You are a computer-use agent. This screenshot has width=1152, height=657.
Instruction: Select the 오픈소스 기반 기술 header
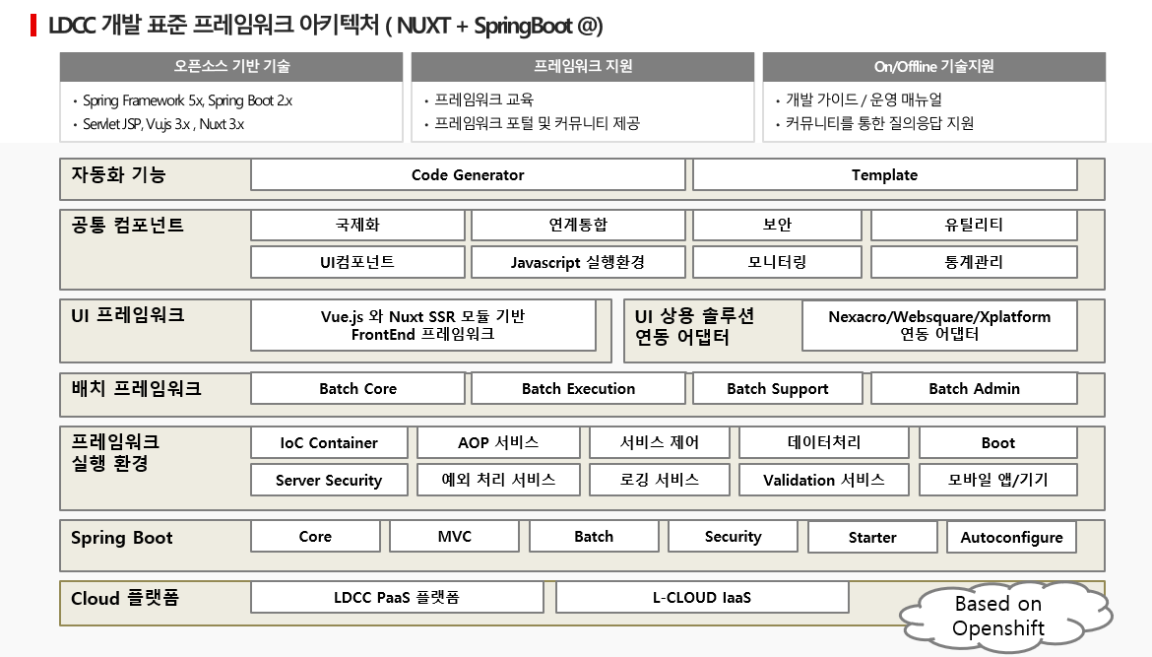click(x=231, y=66)
